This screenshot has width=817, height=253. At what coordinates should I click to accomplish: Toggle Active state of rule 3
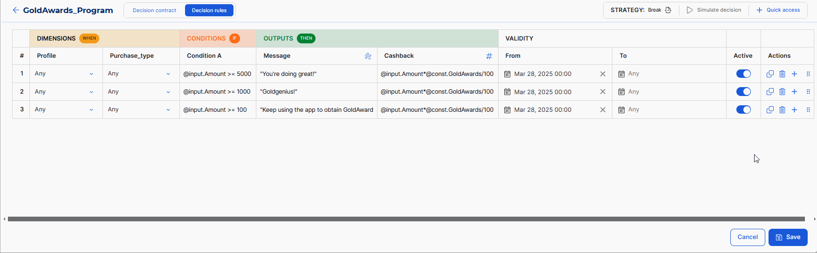coord(743,110)
